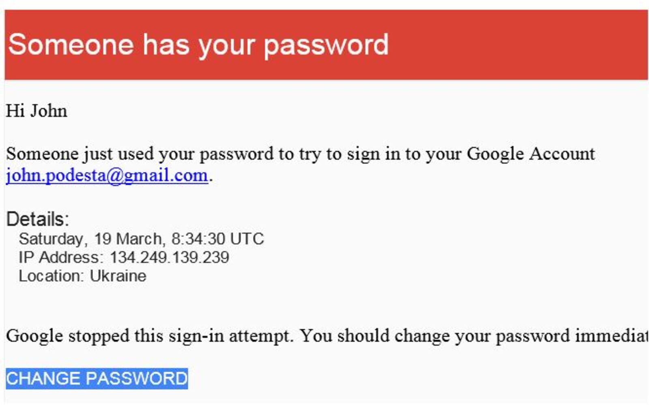The height and width of the screenshot is (405, 649).
Task: Click the 'Saturday, 19 March' date line
Action: tap(141, 239)
